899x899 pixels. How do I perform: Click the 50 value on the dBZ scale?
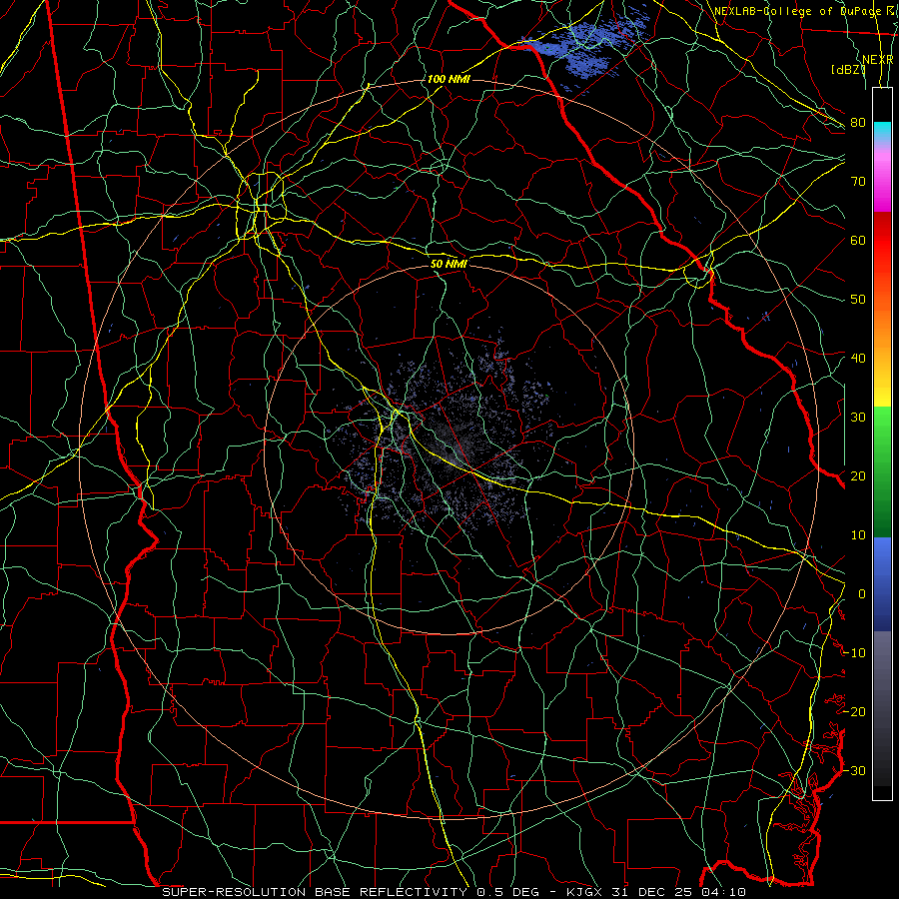click(x=858, y=300)
